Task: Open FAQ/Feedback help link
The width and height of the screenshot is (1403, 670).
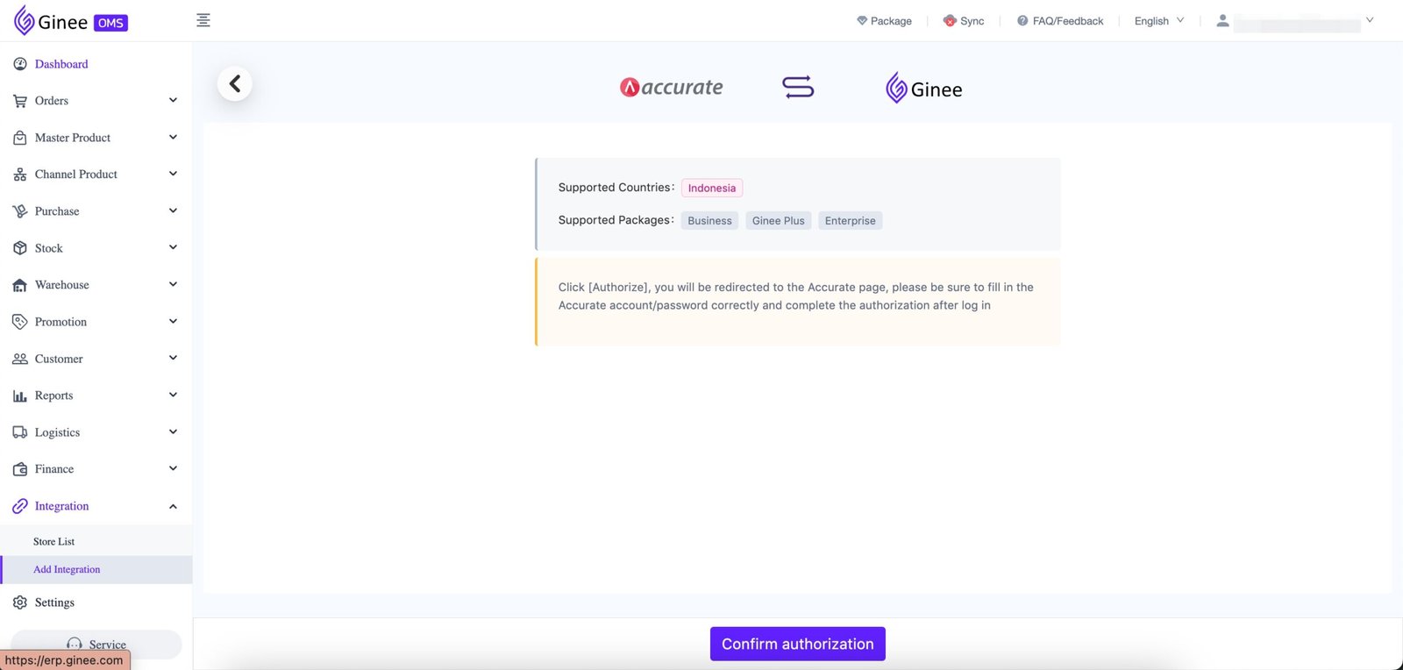Action: pyautogui.click(x=1060, y=21)
